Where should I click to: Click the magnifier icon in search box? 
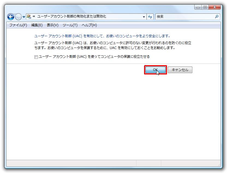[x=217, y=16]
